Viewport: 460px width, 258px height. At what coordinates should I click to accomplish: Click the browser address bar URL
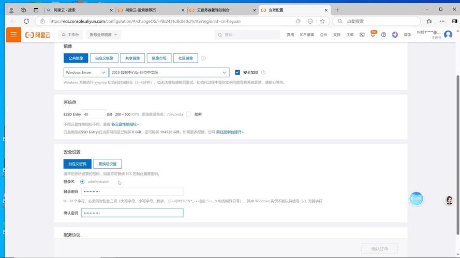145,21
